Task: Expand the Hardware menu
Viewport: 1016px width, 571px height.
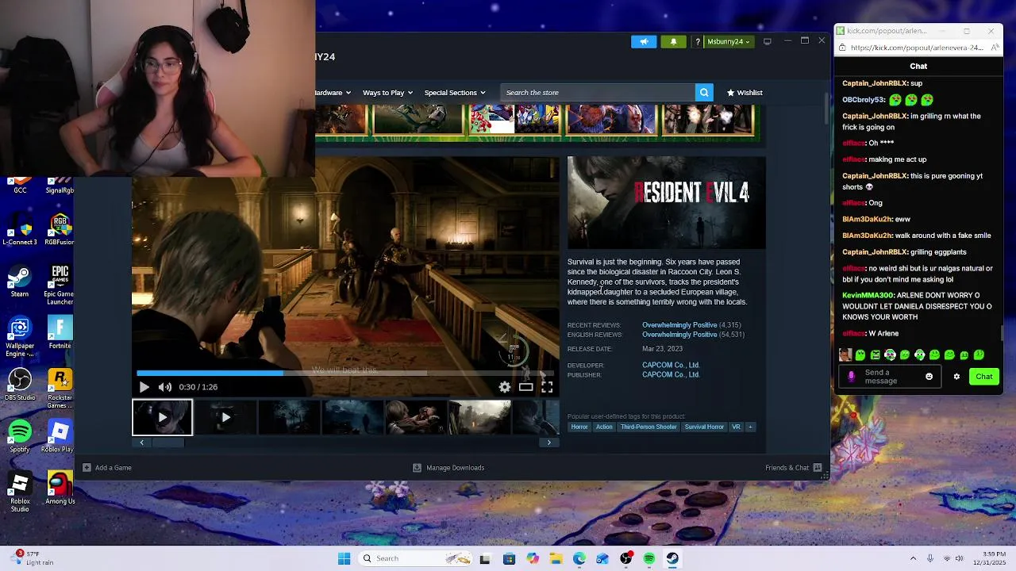Action: click(333, 93)
